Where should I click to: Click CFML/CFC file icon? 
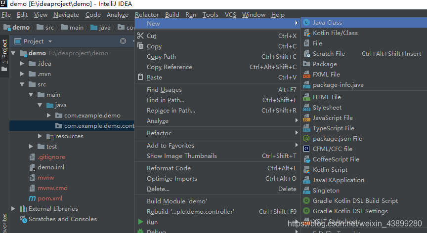pyautogui.click(x=306, y=149)
